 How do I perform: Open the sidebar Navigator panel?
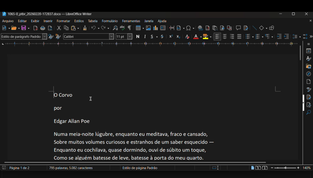coord(308,74)
